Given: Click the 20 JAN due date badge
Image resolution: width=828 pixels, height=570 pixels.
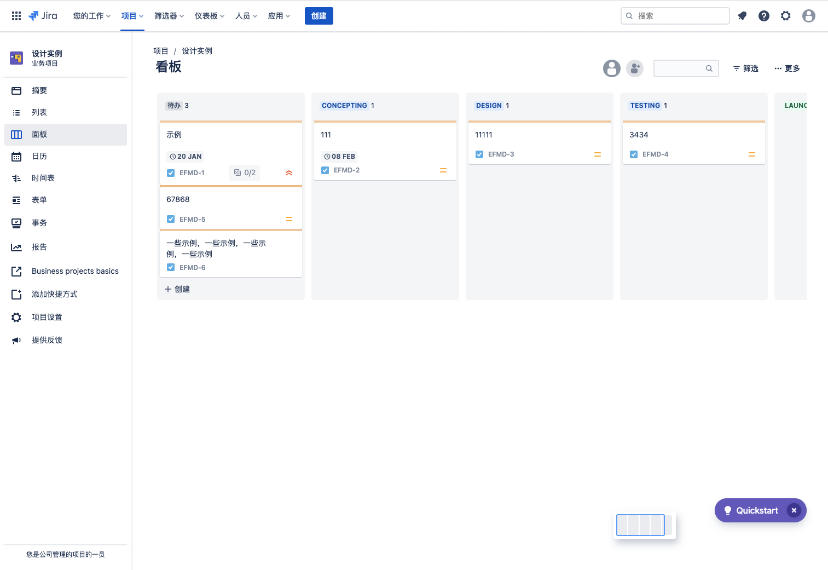Looking at the screenshot, I should pyautogui.click(x=186, y=157).
